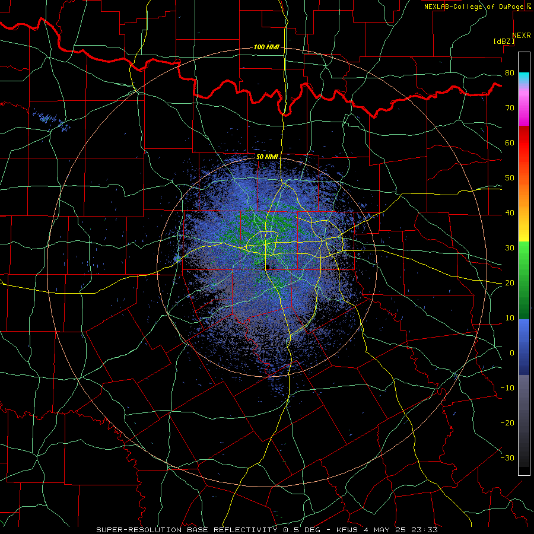Click the "50 NMI" range ring label
534x534 pixels.
click(x=267, y=157)
